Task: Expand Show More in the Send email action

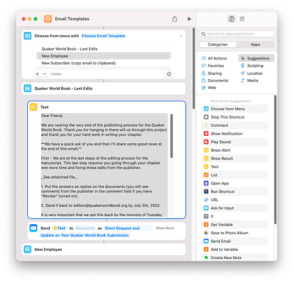Action: [165, 228]
